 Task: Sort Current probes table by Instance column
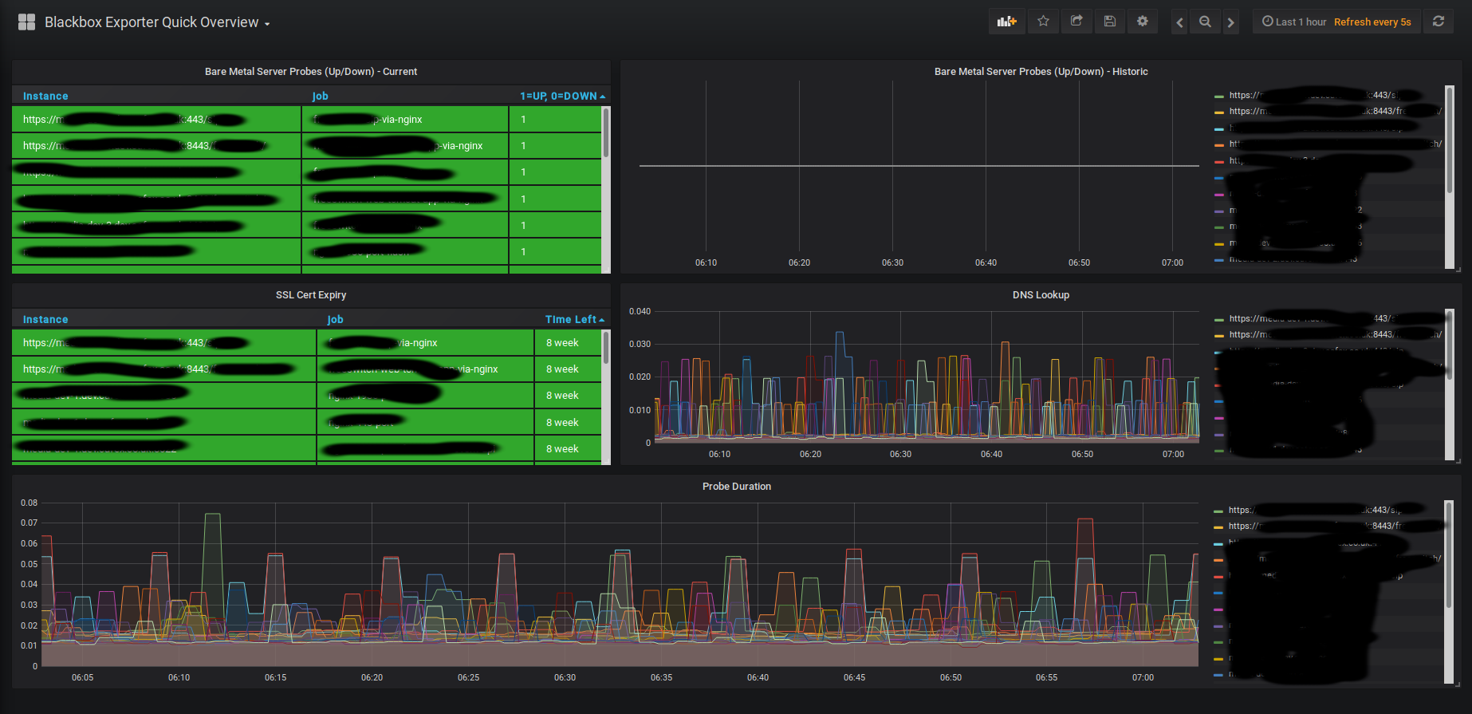[x=45, y=97]
